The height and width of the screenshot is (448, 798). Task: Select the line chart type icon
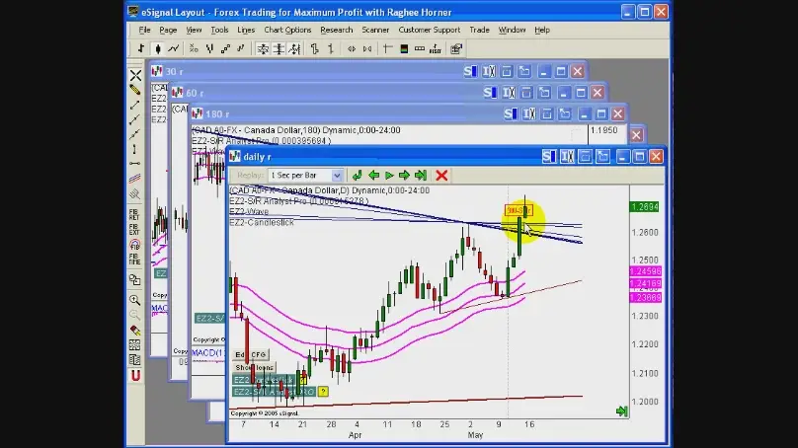174,48
